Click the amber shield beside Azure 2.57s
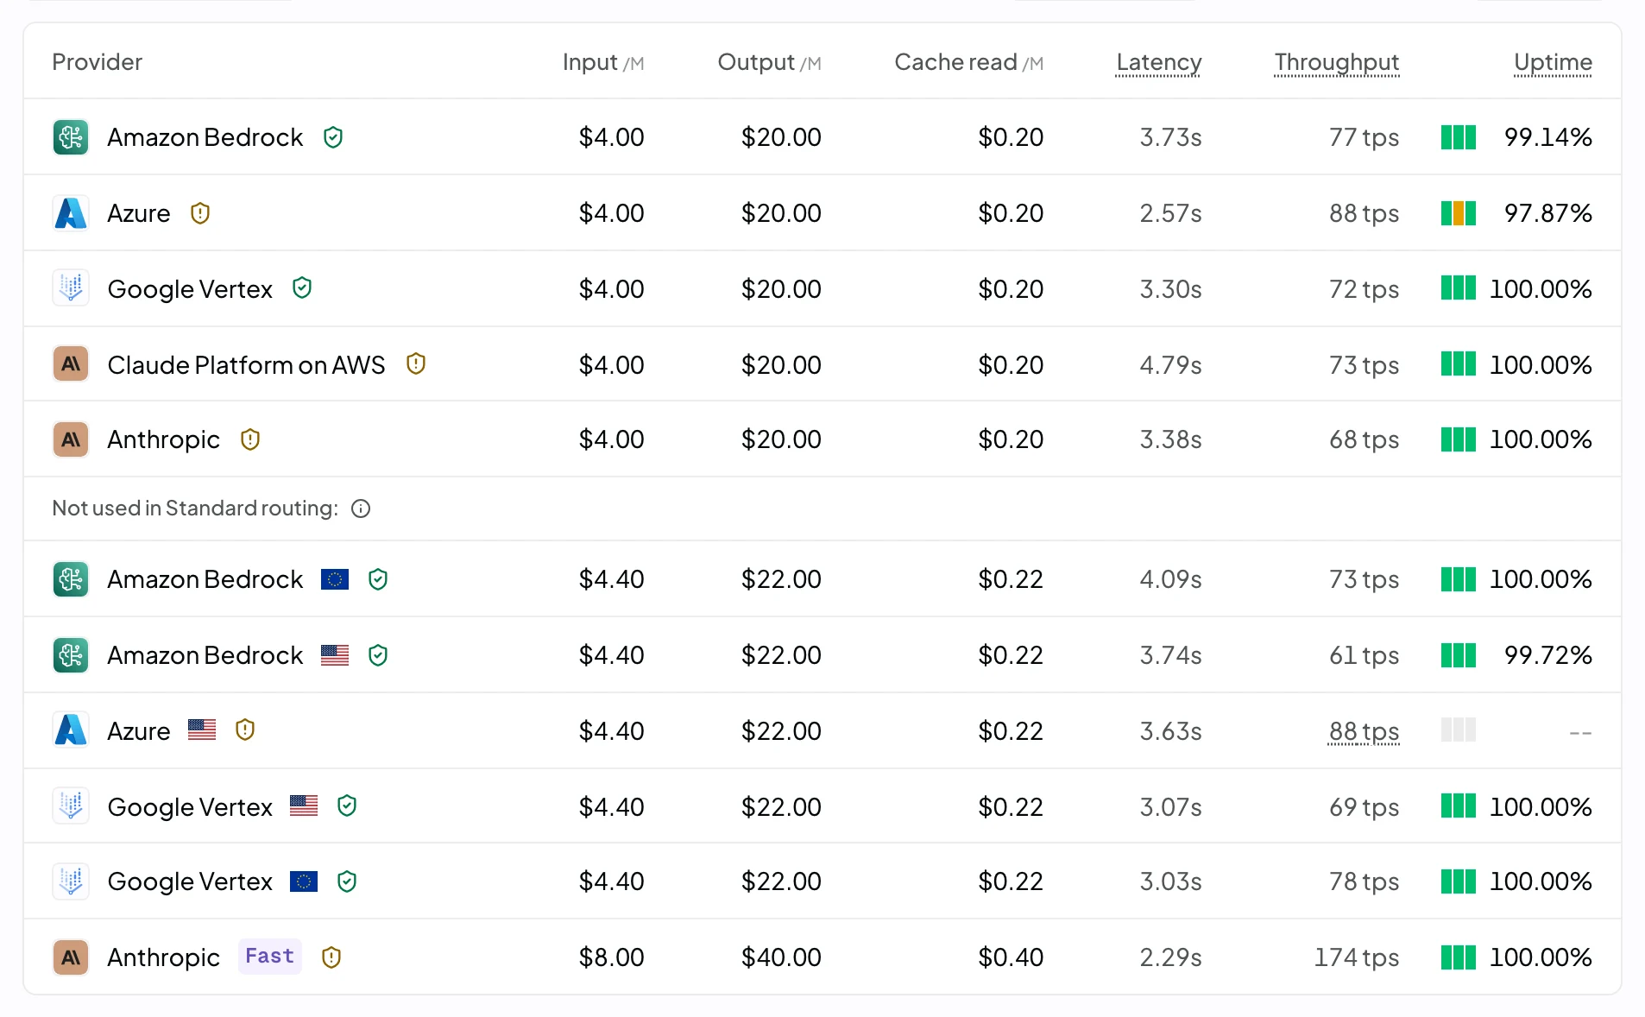Screen dimensions: 1645x1017 point(200,213)
